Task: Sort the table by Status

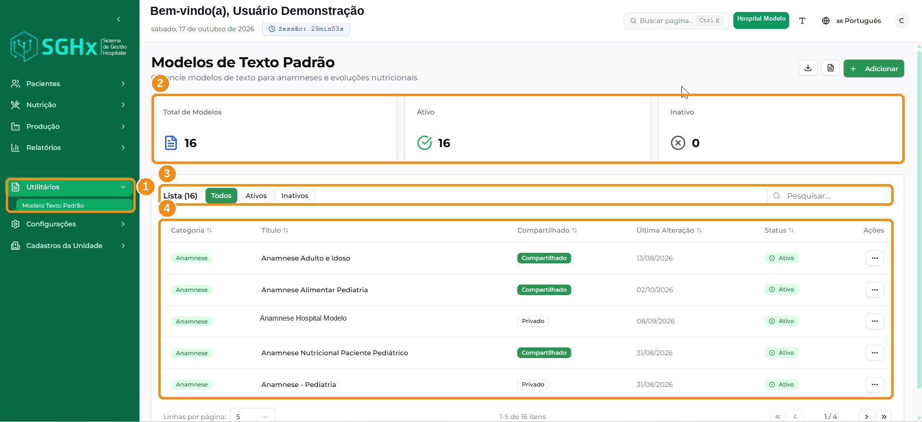Action: coord(779,230)
